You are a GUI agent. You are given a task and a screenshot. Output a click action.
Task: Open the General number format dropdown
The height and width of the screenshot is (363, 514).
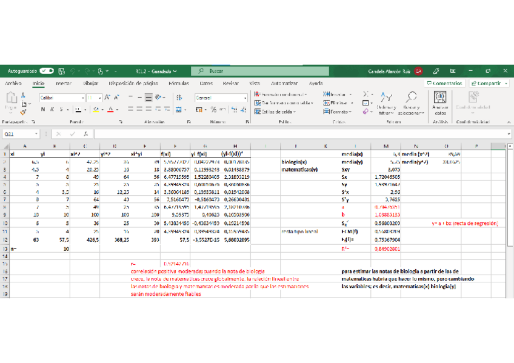tap(245, 98)
